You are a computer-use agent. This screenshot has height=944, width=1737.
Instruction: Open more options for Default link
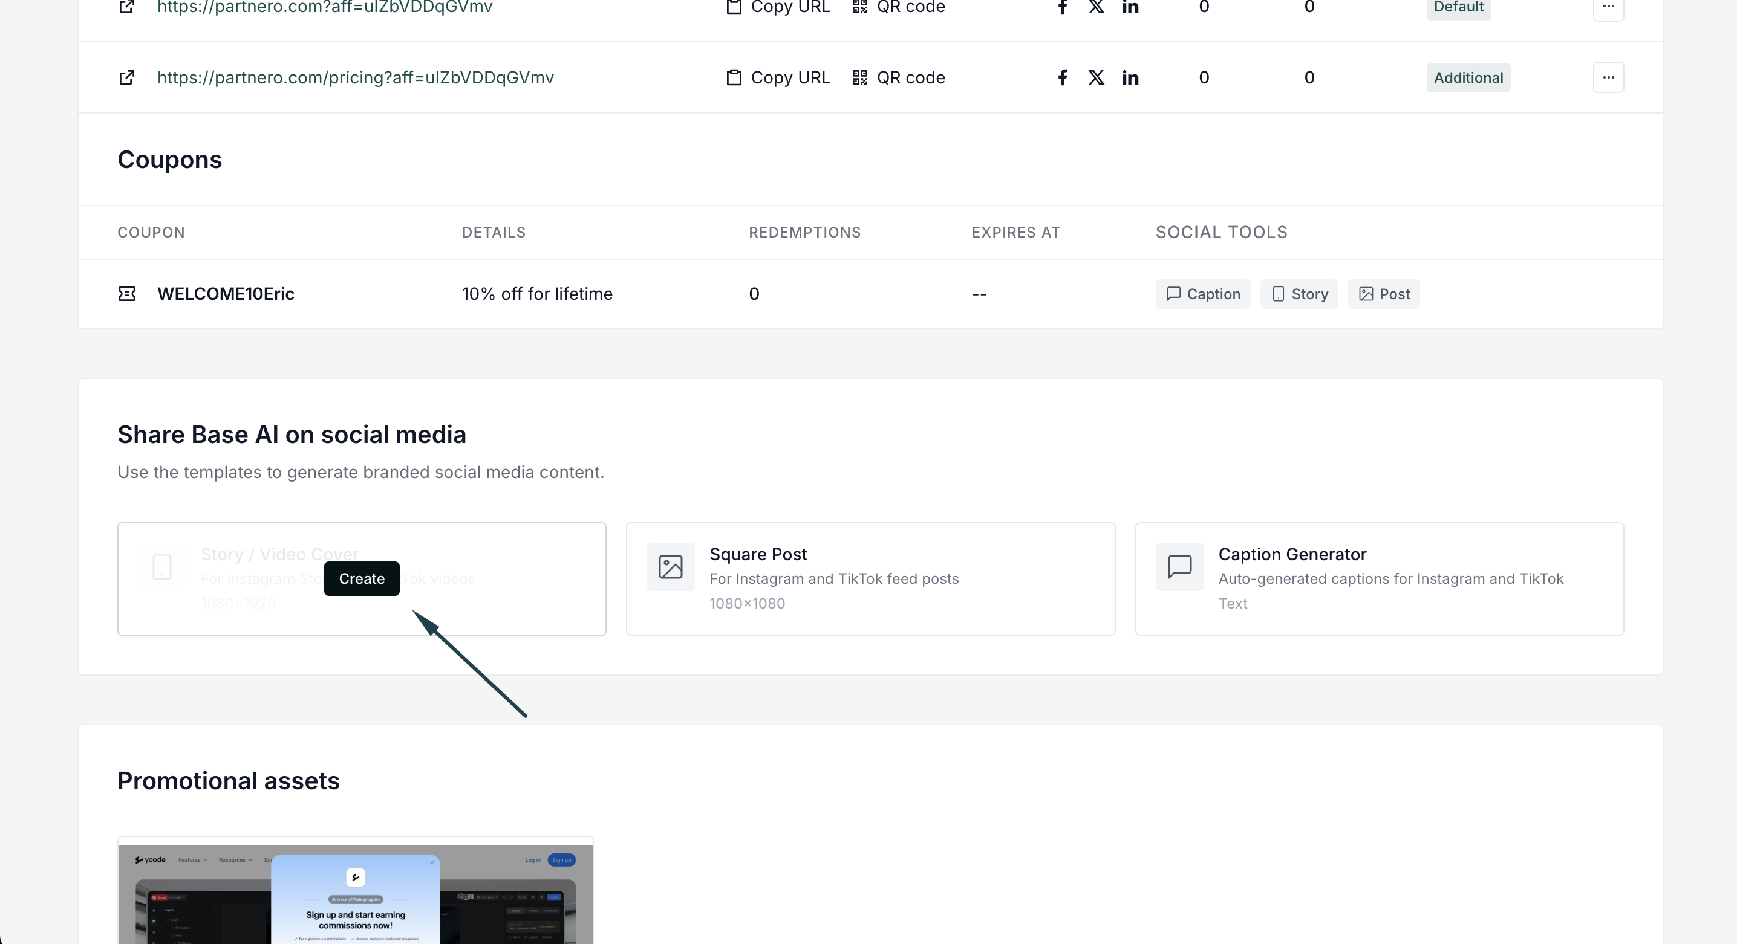(1608, 7)
